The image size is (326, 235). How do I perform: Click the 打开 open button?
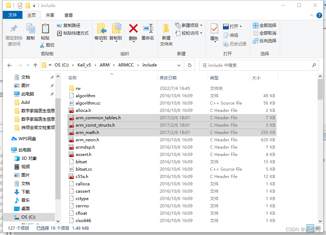point(230,26)
